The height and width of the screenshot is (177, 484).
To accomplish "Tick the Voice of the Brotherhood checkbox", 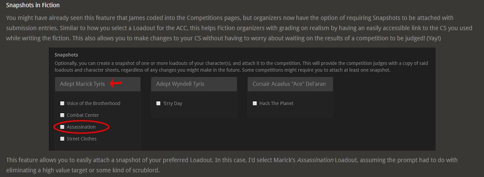I will (x=63, y=103).
